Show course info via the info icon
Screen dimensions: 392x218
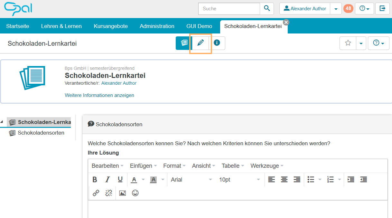[x=217, y=43]
